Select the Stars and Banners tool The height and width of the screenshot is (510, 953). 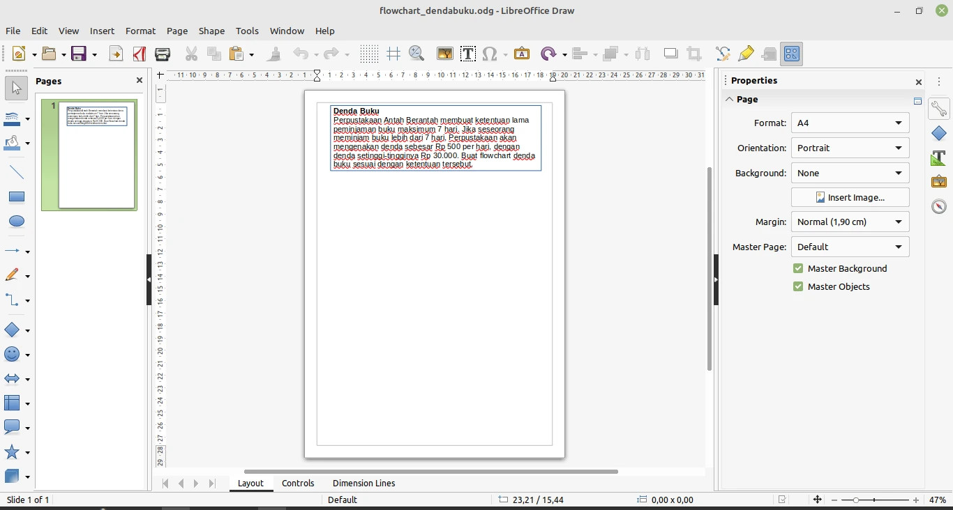13,452
